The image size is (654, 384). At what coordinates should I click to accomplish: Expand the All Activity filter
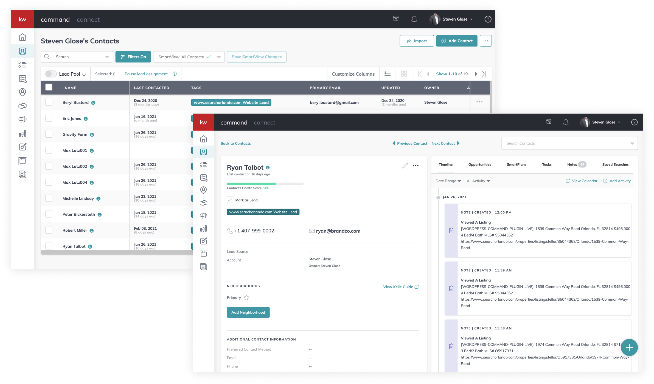click(x=478, y=181)
